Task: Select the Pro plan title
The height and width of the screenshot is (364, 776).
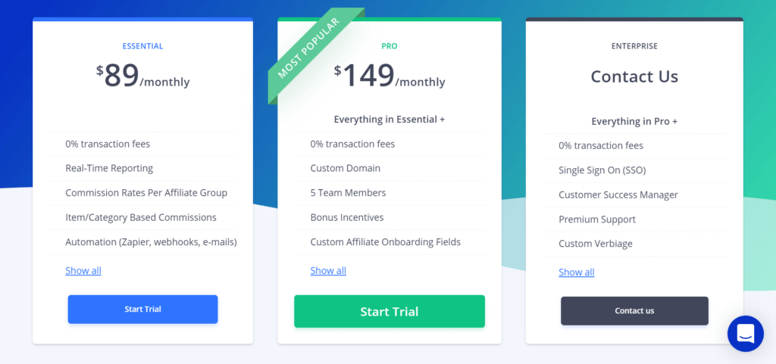Action: (x=390, y=46)
